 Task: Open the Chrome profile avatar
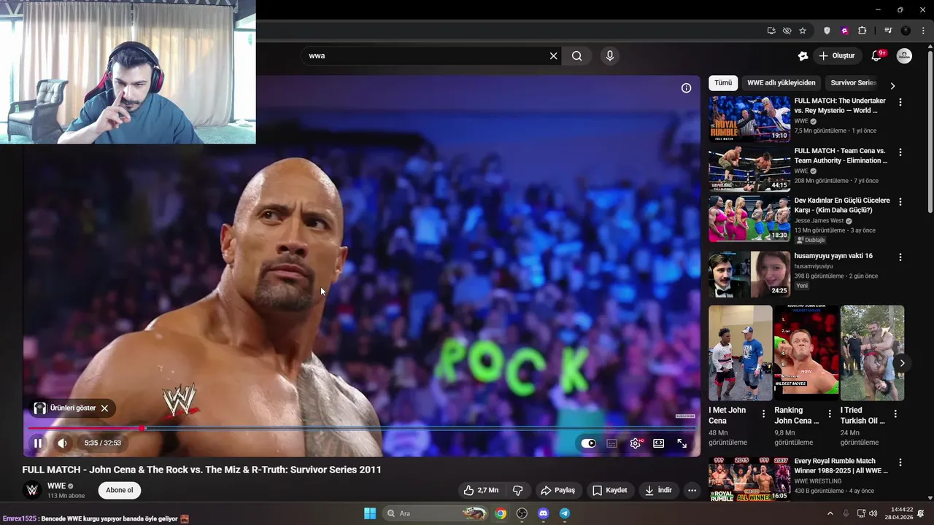point(906,31)
